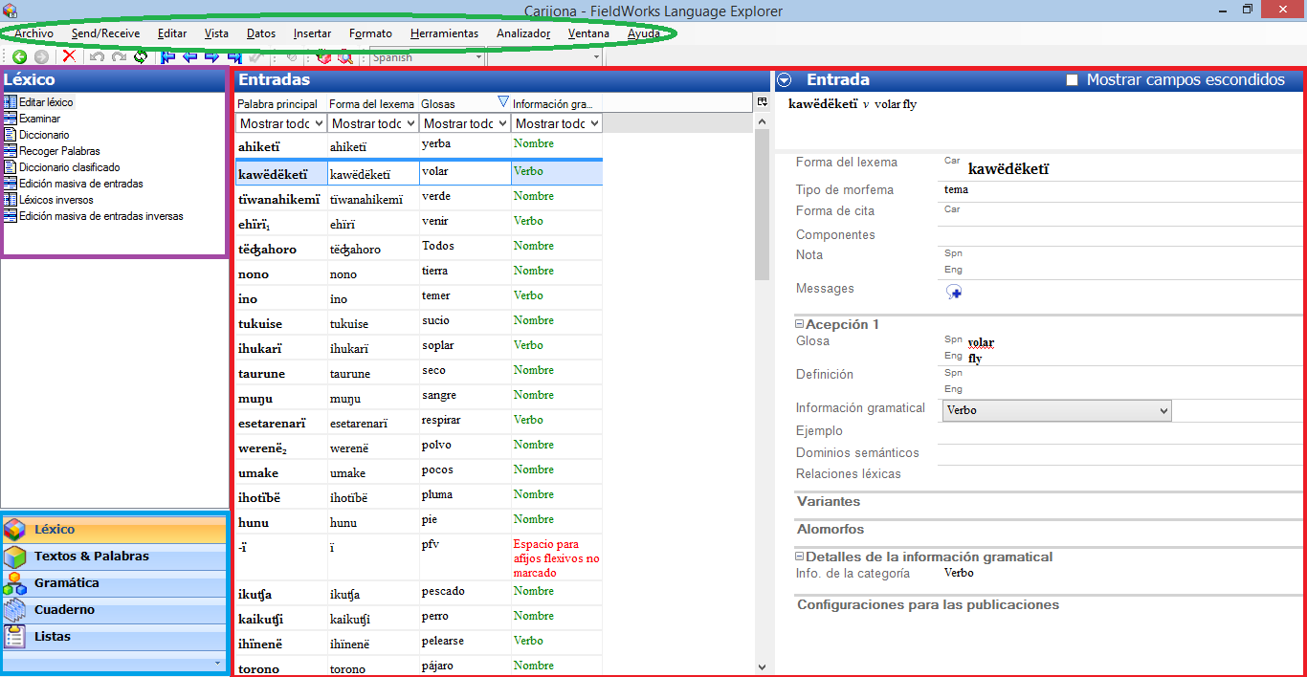Open the Verbo grammatical info combo box
The image size is (1307, 677).
click(x=1056, y=410)
